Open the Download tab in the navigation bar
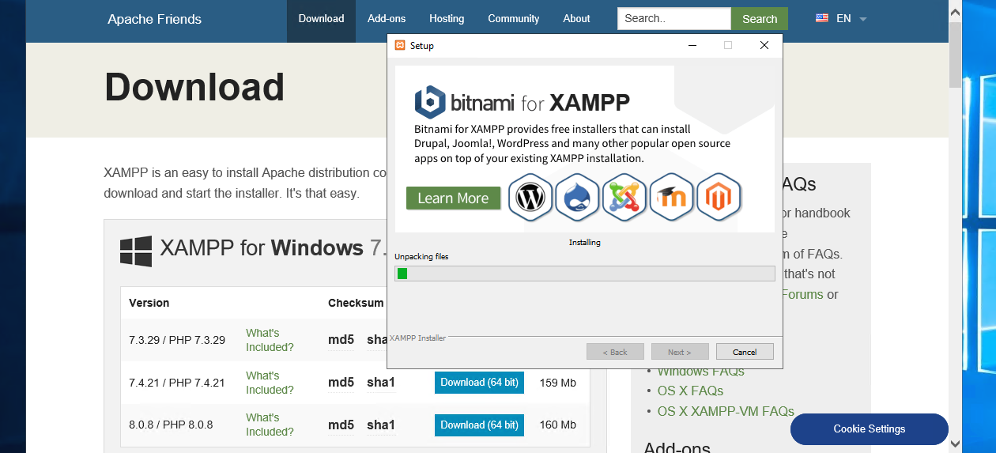 pyautogui.click(x=321, y=18)
